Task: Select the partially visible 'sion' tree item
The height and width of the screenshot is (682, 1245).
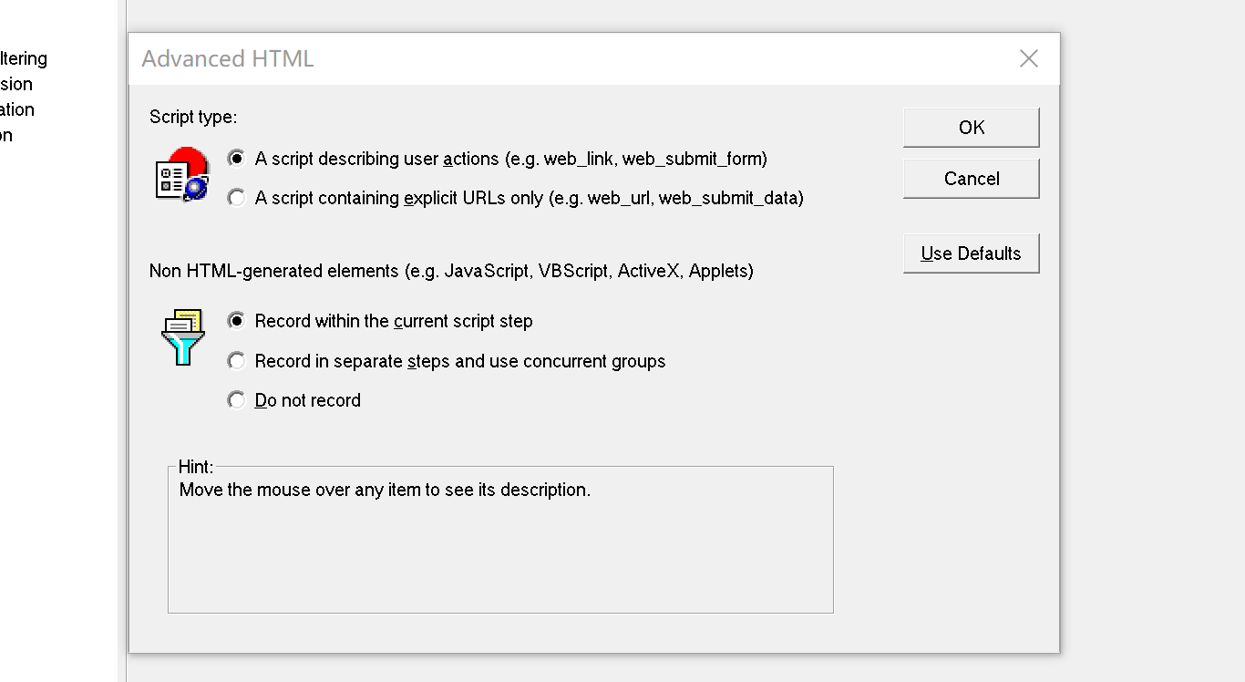Action: point(16,84)
